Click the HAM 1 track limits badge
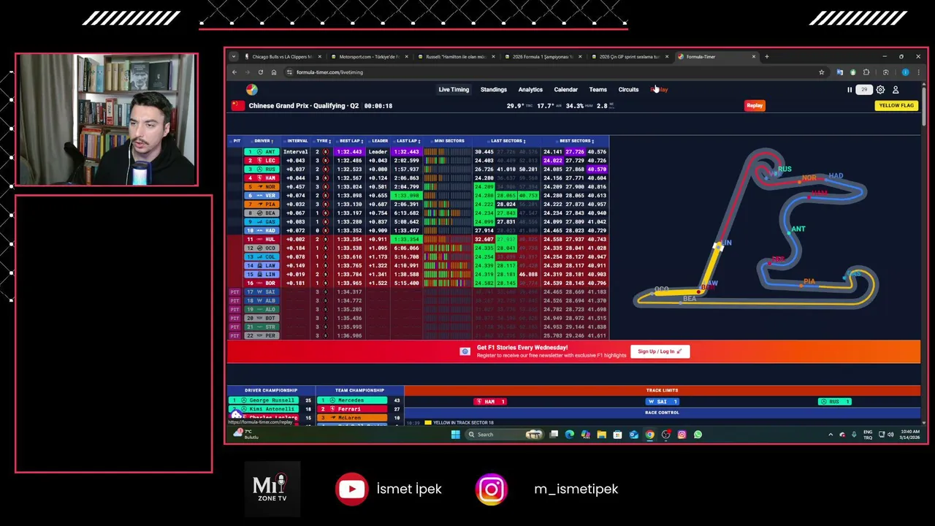Screen dimensions: 935x526 489,402
